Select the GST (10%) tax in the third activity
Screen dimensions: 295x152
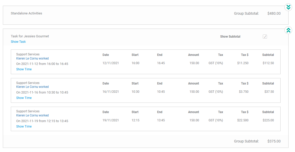(x=216, y=120)
